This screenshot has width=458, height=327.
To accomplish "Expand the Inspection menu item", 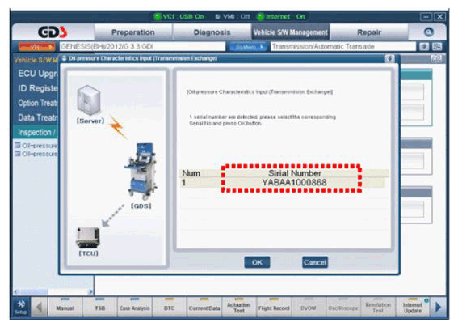I will pyautogui.click(x=36, y=132).
